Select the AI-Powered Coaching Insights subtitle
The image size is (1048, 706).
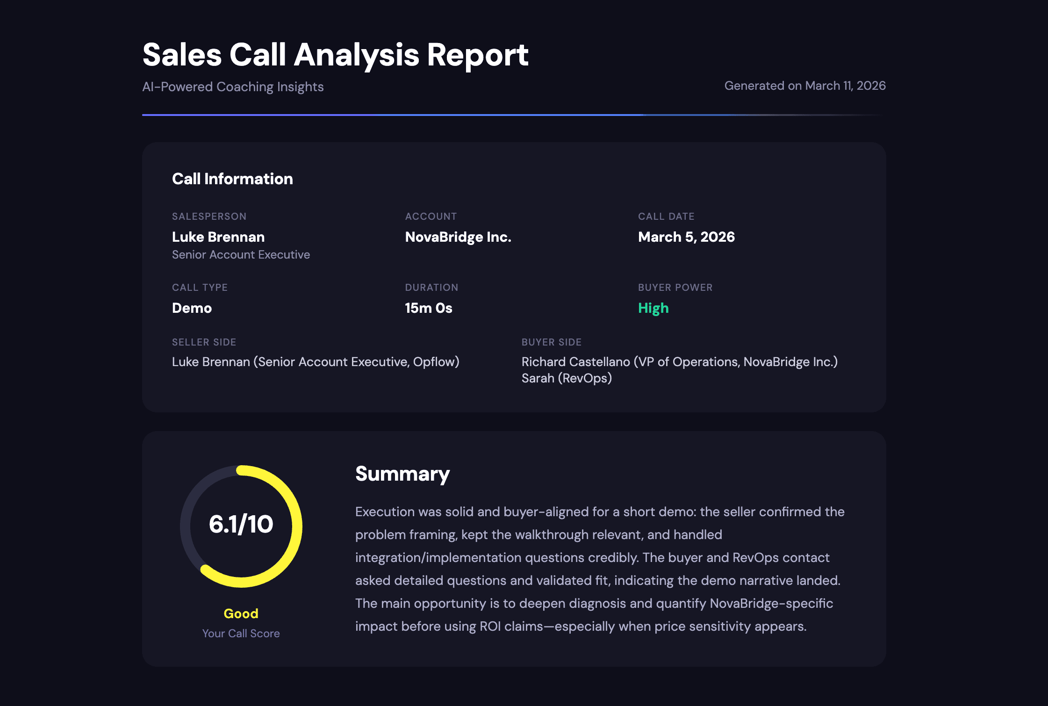pos(232,86)
